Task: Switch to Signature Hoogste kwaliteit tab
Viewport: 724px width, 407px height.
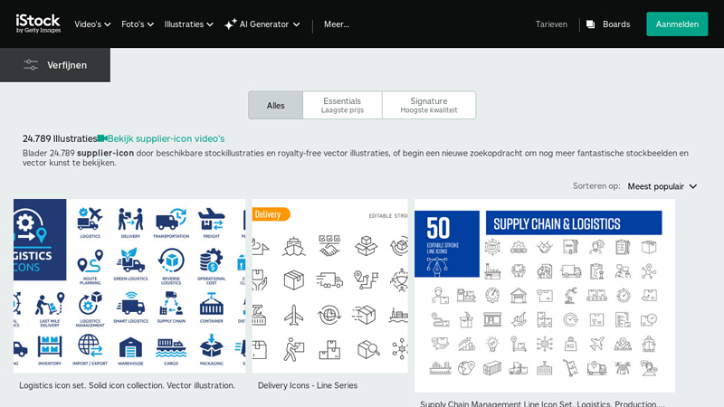Action: click(428, 105)
